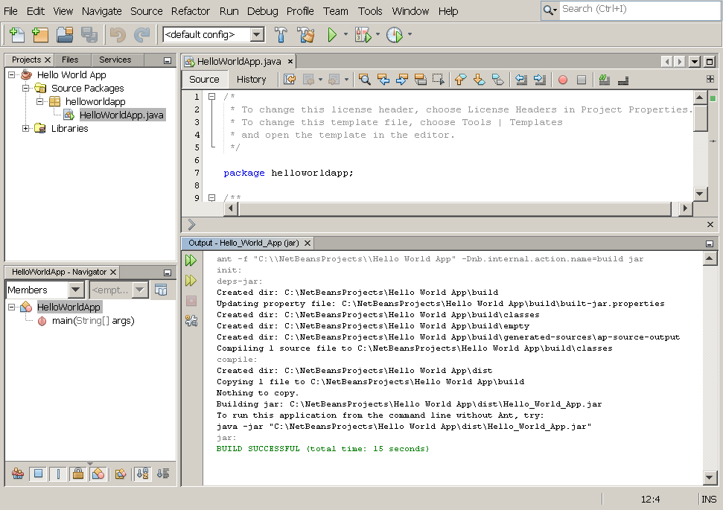
Task: Toggle showing inherited members in Navigator
Action: (x=18, y=474)
